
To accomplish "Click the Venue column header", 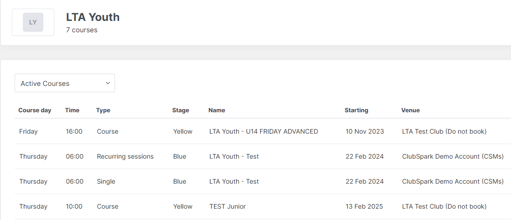I will (410, 110).
